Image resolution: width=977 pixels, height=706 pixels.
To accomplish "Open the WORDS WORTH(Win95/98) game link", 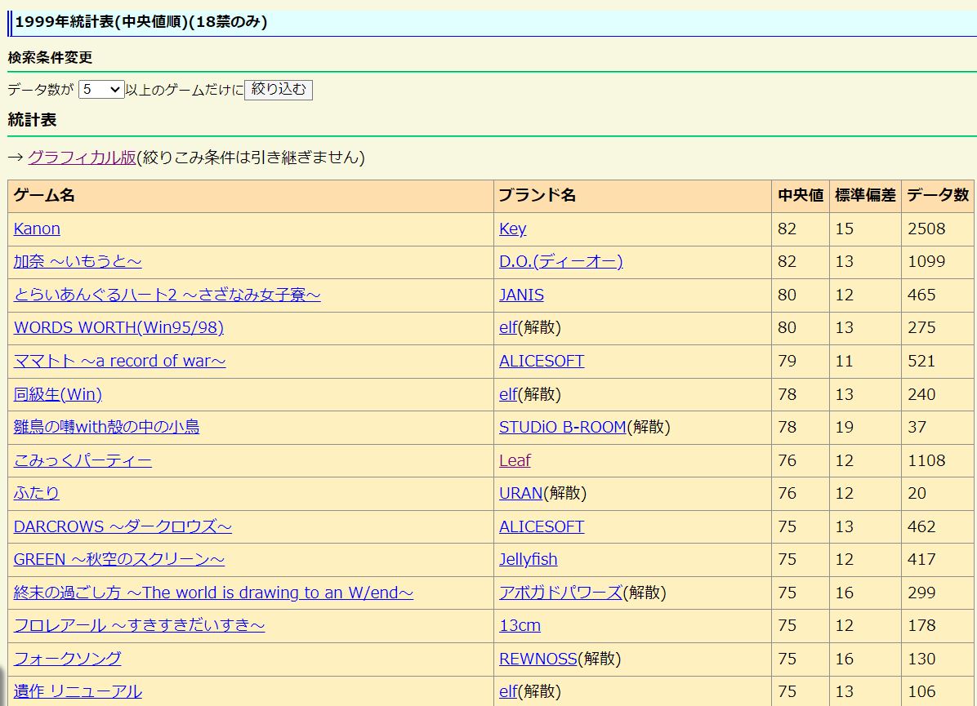I will tap(118, 327).
